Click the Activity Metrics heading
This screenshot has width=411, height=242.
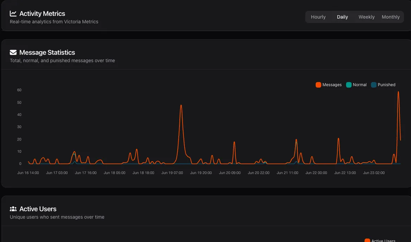42,14
